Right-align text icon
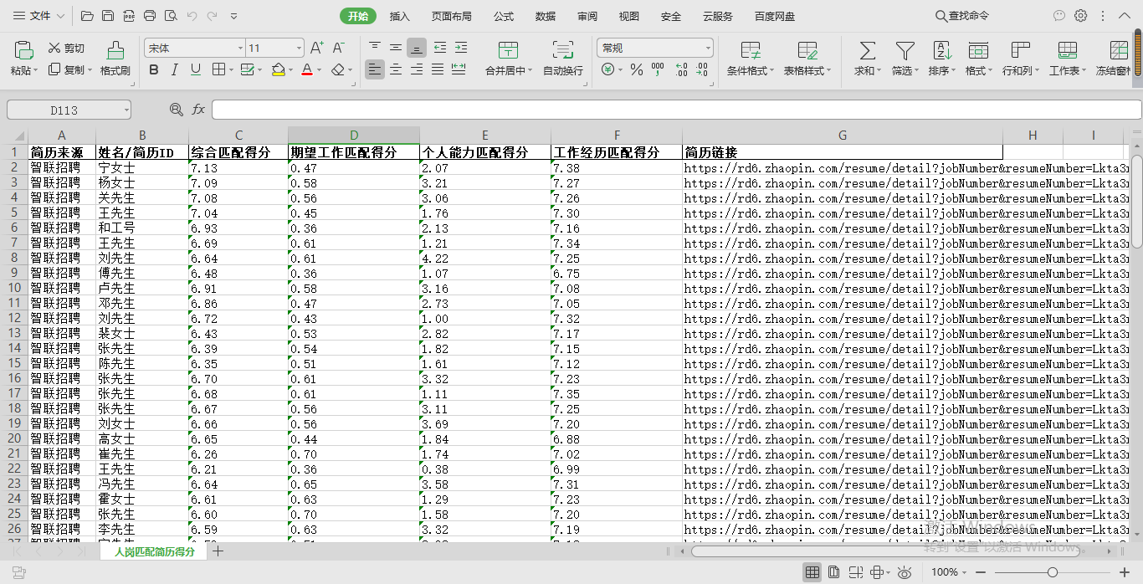The width and height of the screenshot is (1143, 584). point(417,69)
